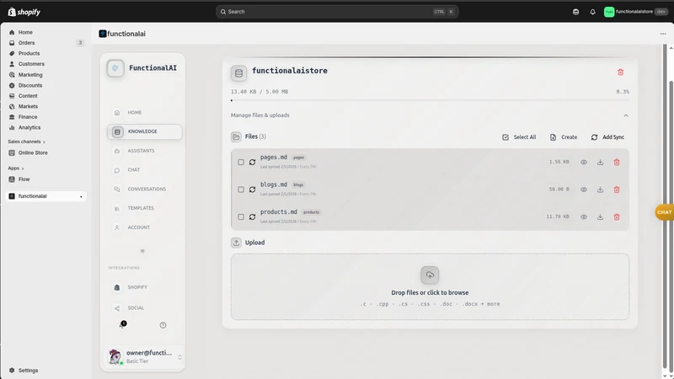Screen dimensions: 674x379
Task: Open CHAT in FunctionalAI nav
Action: (x=133, y=170)
